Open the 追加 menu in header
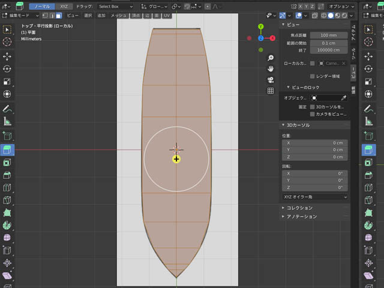Screen dimensions: 384x288 coord(101,15)
